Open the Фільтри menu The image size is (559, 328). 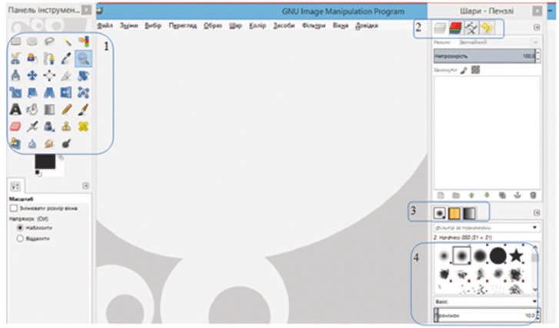[x=314, y=25]
